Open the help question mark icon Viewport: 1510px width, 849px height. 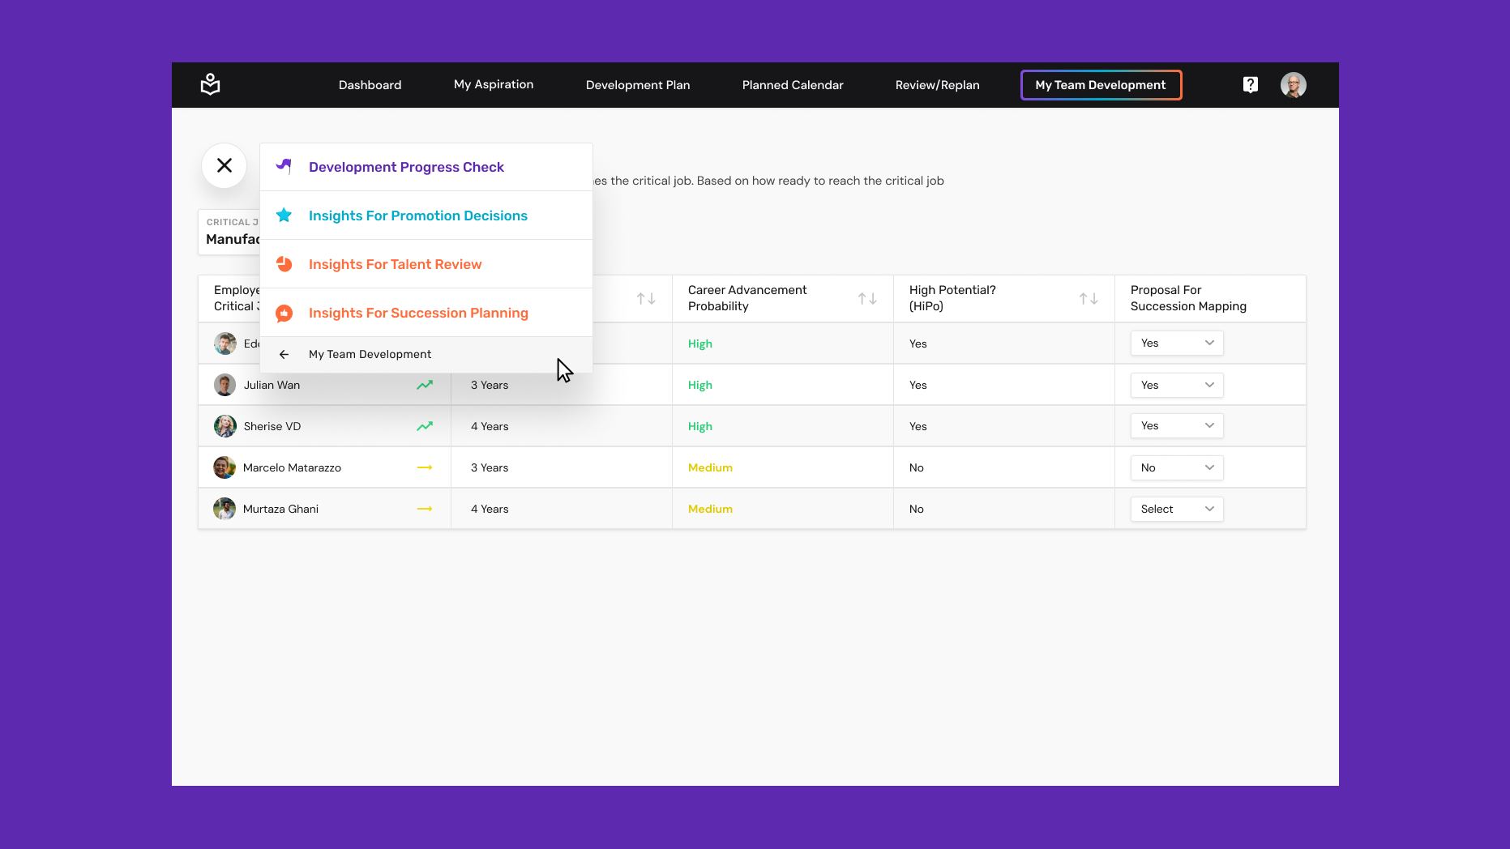coord(1250,84)
